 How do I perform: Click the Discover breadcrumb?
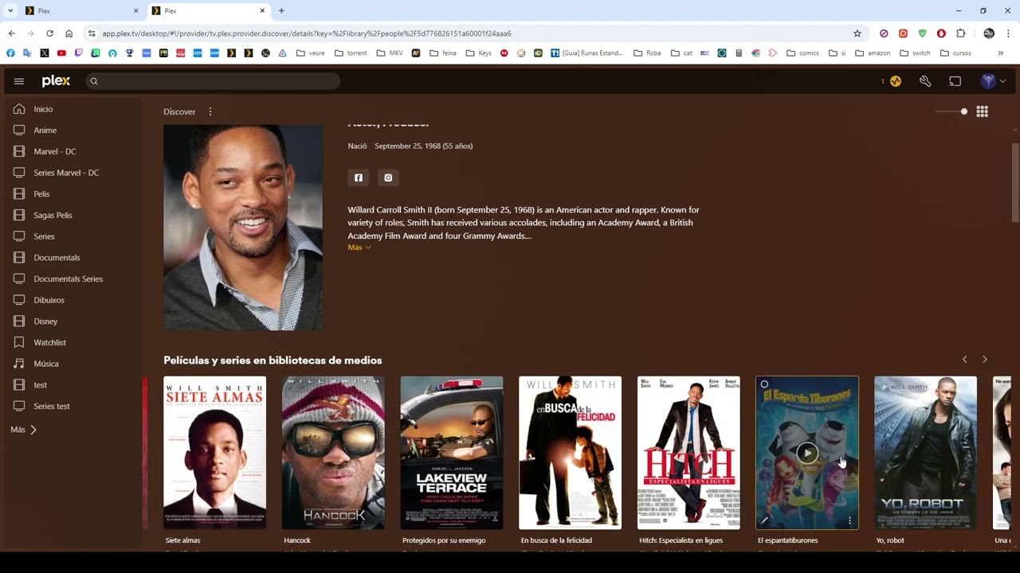(x=179, y=111)
